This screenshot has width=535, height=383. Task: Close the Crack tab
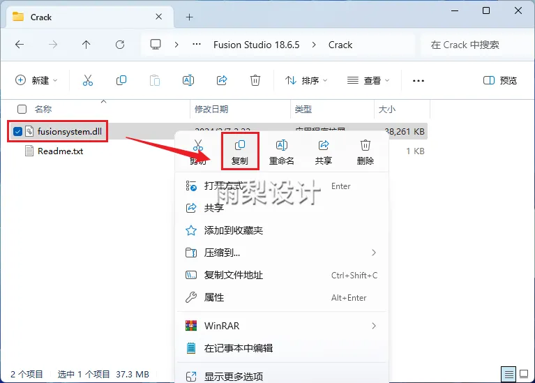tap(158, 17)
